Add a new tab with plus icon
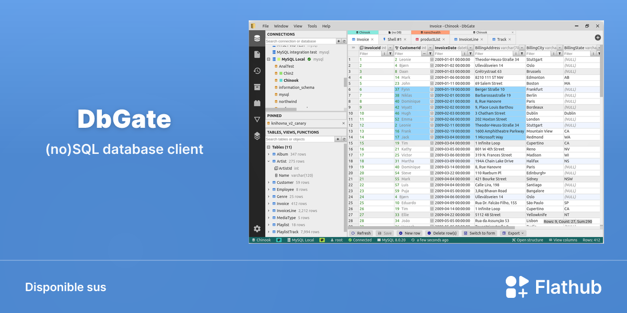 598,38
